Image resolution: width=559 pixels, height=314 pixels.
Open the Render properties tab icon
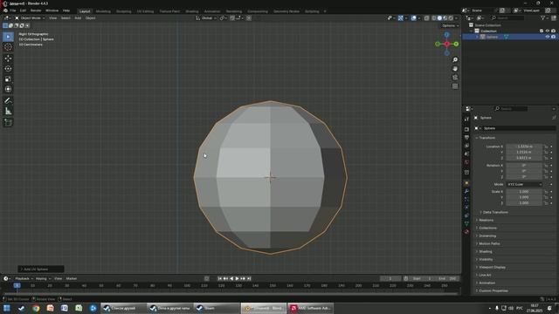pos(466,129)
